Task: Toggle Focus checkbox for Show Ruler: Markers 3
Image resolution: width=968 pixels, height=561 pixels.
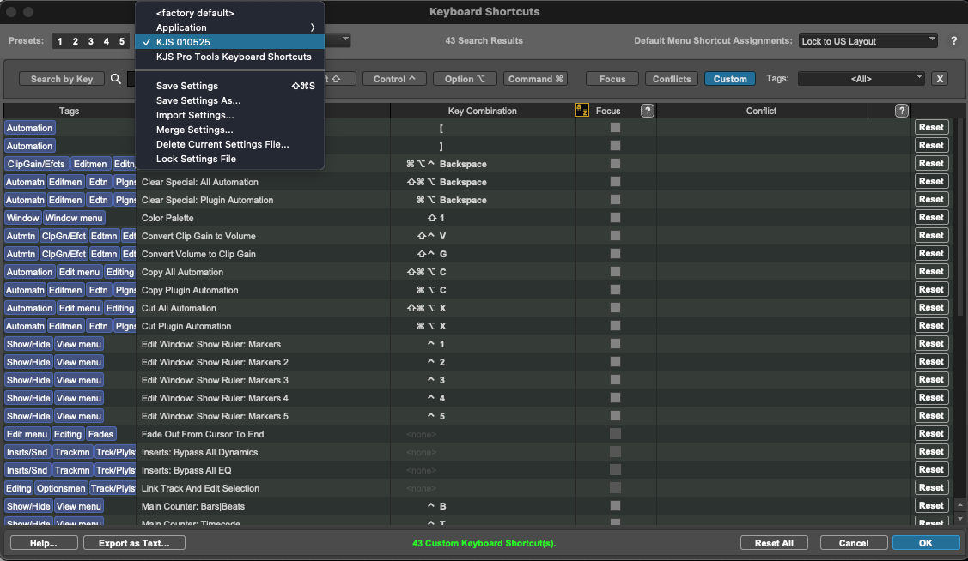Action: point(615,380)
